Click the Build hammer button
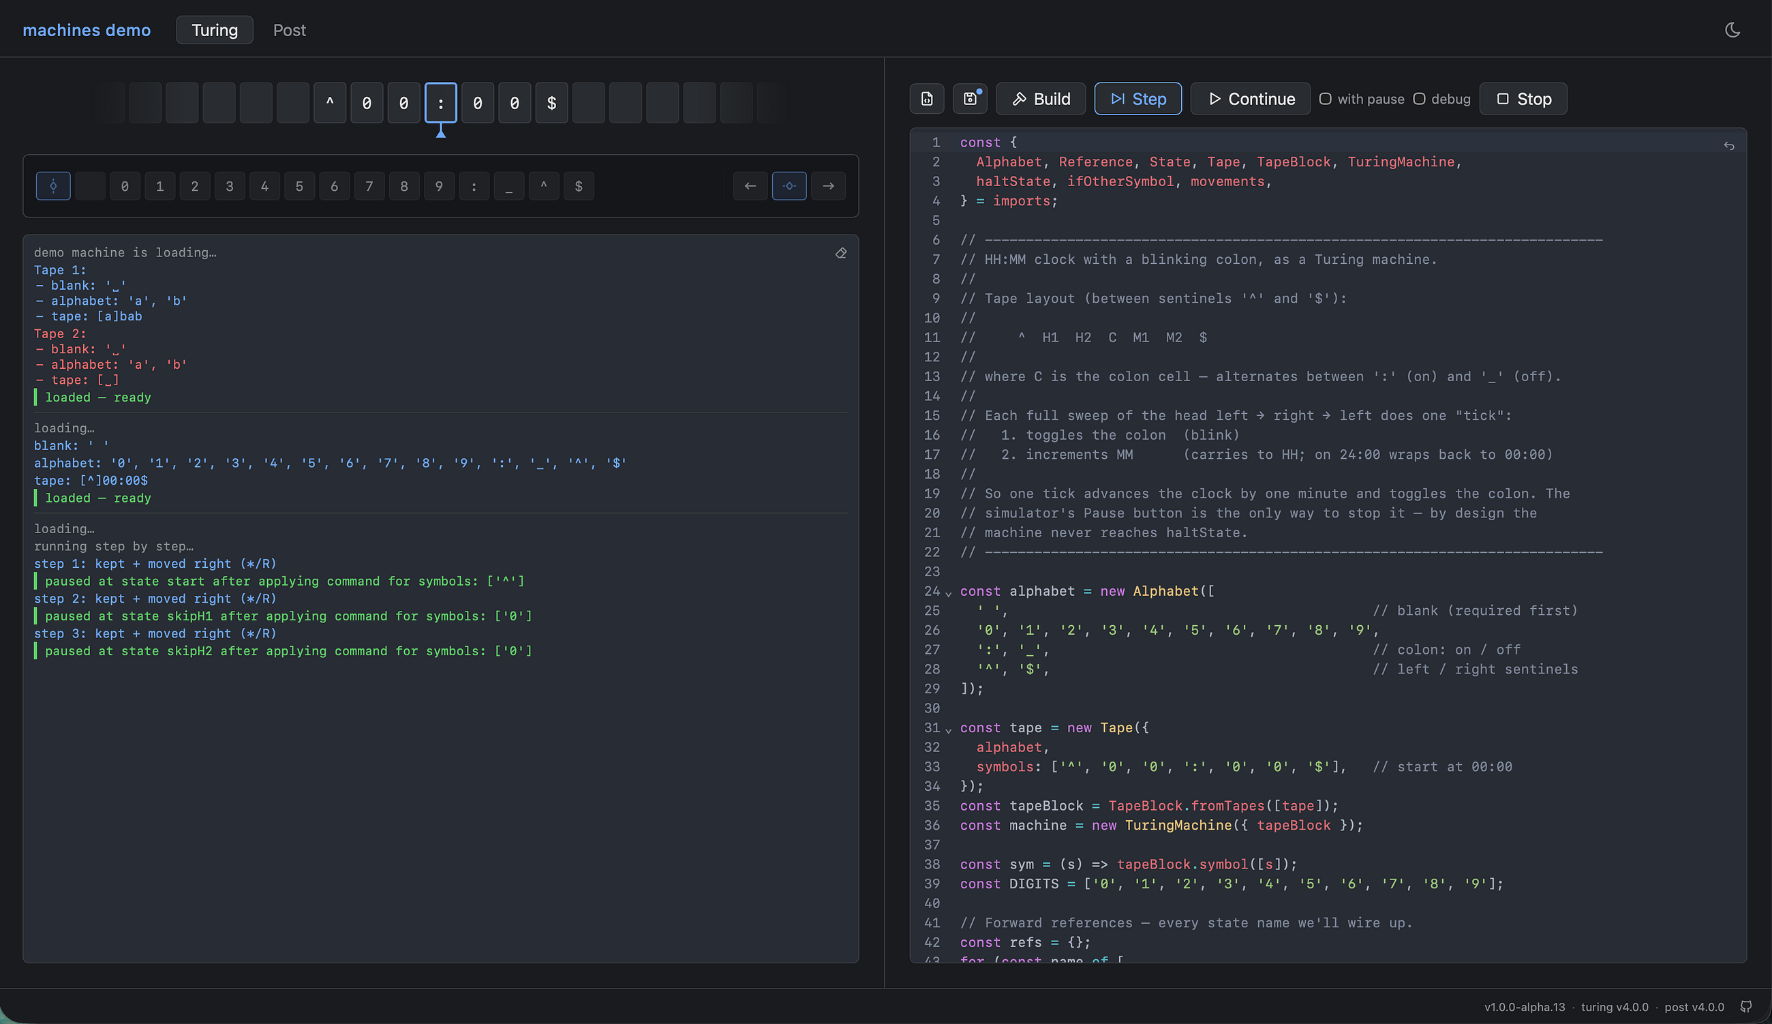The width and height of the screenshot is (1772, 1024). tap(1041, 99)
